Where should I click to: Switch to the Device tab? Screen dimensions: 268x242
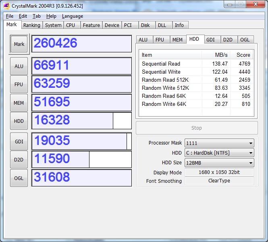pyautogui.click(x=112, y=25)
